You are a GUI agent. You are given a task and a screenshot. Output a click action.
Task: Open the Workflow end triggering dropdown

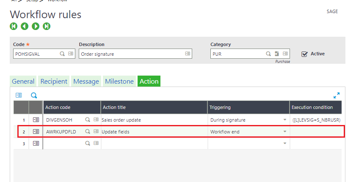285,131
